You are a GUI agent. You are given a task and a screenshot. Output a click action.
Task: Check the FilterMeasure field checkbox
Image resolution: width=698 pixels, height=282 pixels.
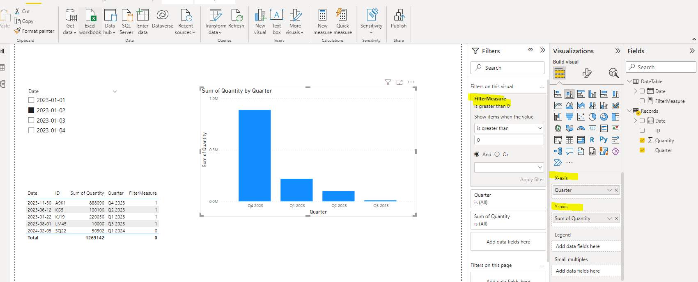pos(642,101)
